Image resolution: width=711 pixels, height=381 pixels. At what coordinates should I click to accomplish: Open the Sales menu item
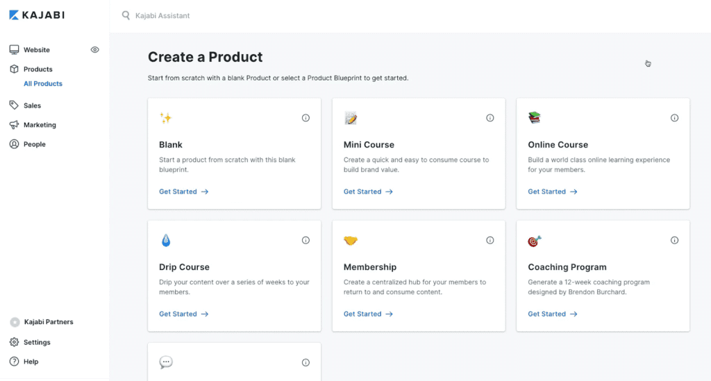[32, 105]
